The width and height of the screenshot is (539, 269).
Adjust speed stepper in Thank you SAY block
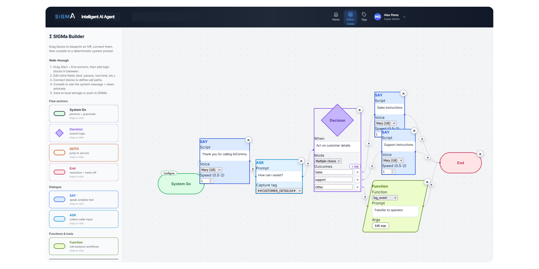click(211, 181)
